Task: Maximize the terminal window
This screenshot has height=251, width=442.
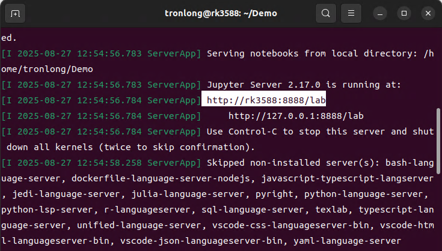Action: [404, 13]
